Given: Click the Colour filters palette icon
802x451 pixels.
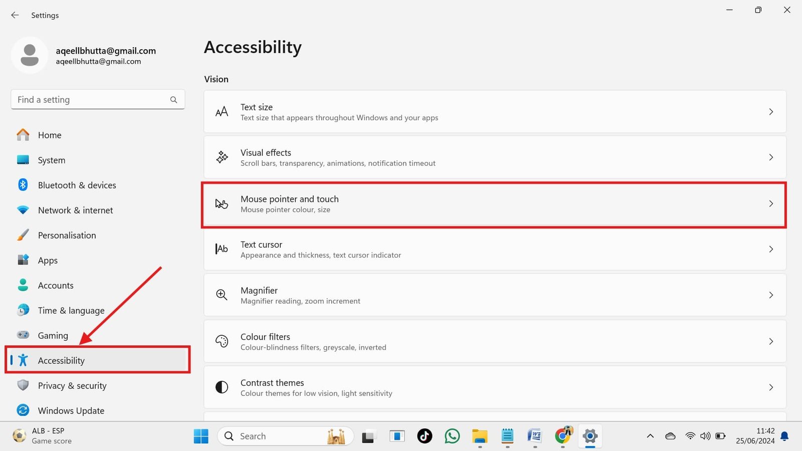Looking at the screenshot, I should (x=222, y=341).
